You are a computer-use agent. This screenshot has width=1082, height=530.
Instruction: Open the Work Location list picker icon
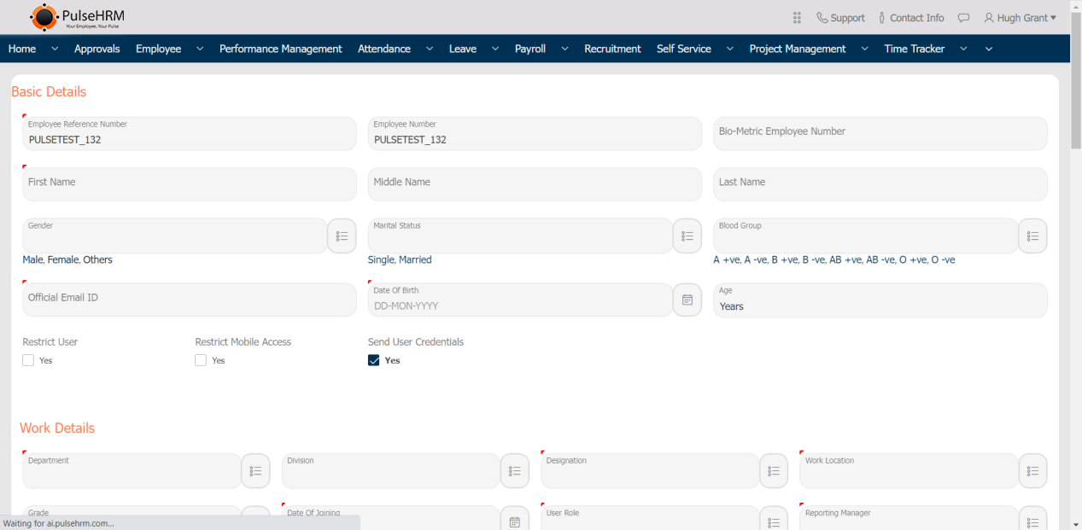coord(1032,471)
